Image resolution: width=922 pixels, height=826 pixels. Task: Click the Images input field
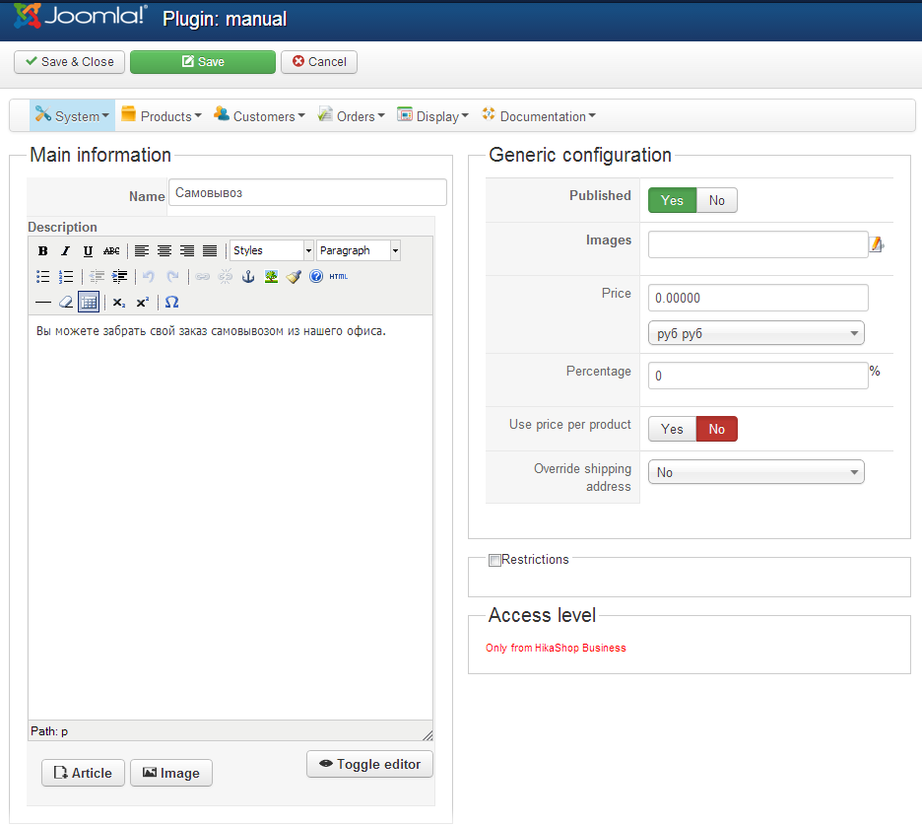[757, 244]
